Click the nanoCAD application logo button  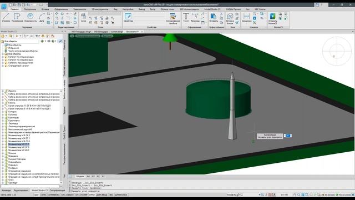4,6
